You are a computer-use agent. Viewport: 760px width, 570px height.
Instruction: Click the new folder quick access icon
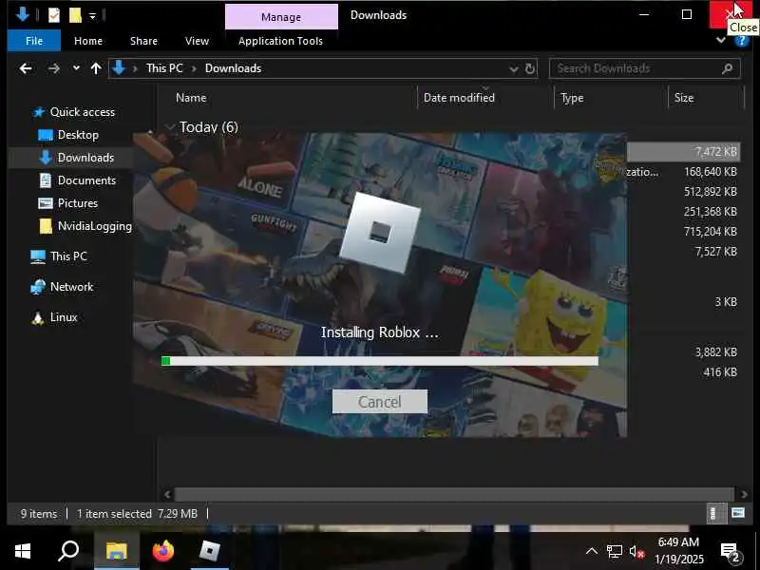coord(75,15)
